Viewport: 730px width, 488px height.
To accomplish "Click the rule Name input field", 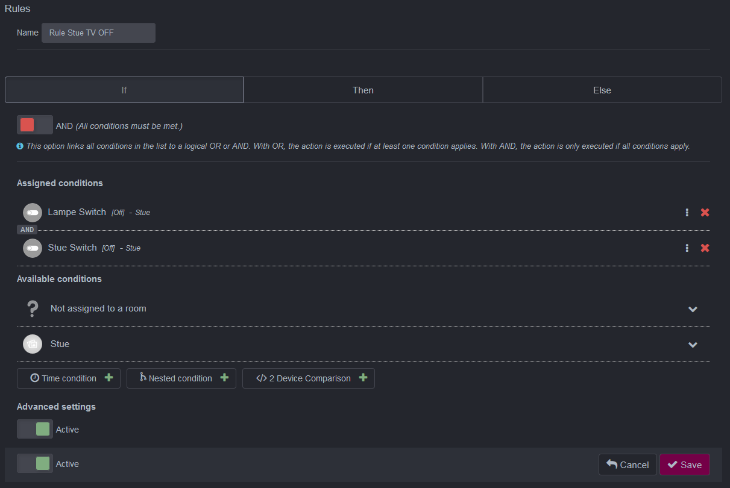I will point(98,33).
